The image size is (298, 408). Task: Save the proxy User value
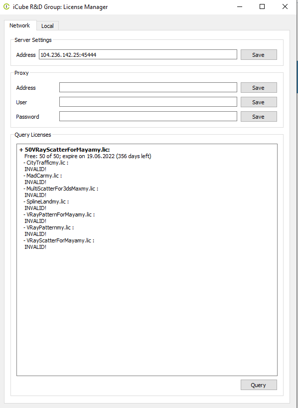click(x=259, y=102)
